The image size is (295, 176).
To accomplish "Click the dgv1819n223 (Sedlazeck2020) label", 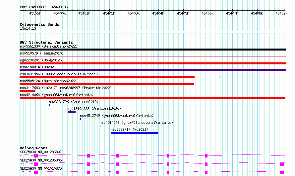I will [94, 109].
